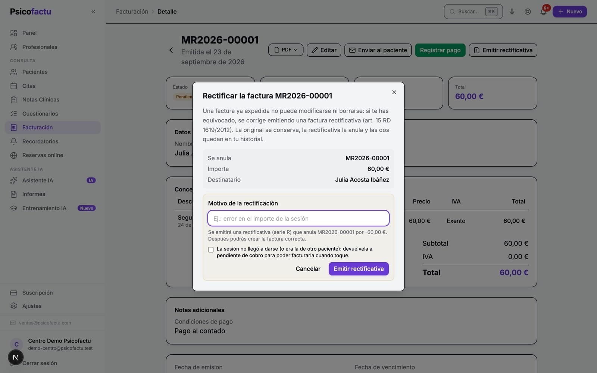Screen dimensions: 597x373
Task: Cancel the rectification dialog
Action: tap(308, 269)
